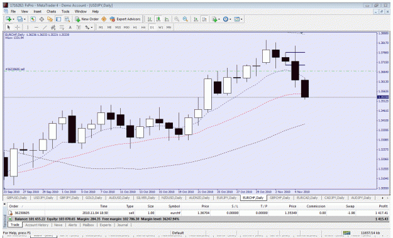Switch timeframe to W1
393x238 pixels.
(x=160, y=27)
